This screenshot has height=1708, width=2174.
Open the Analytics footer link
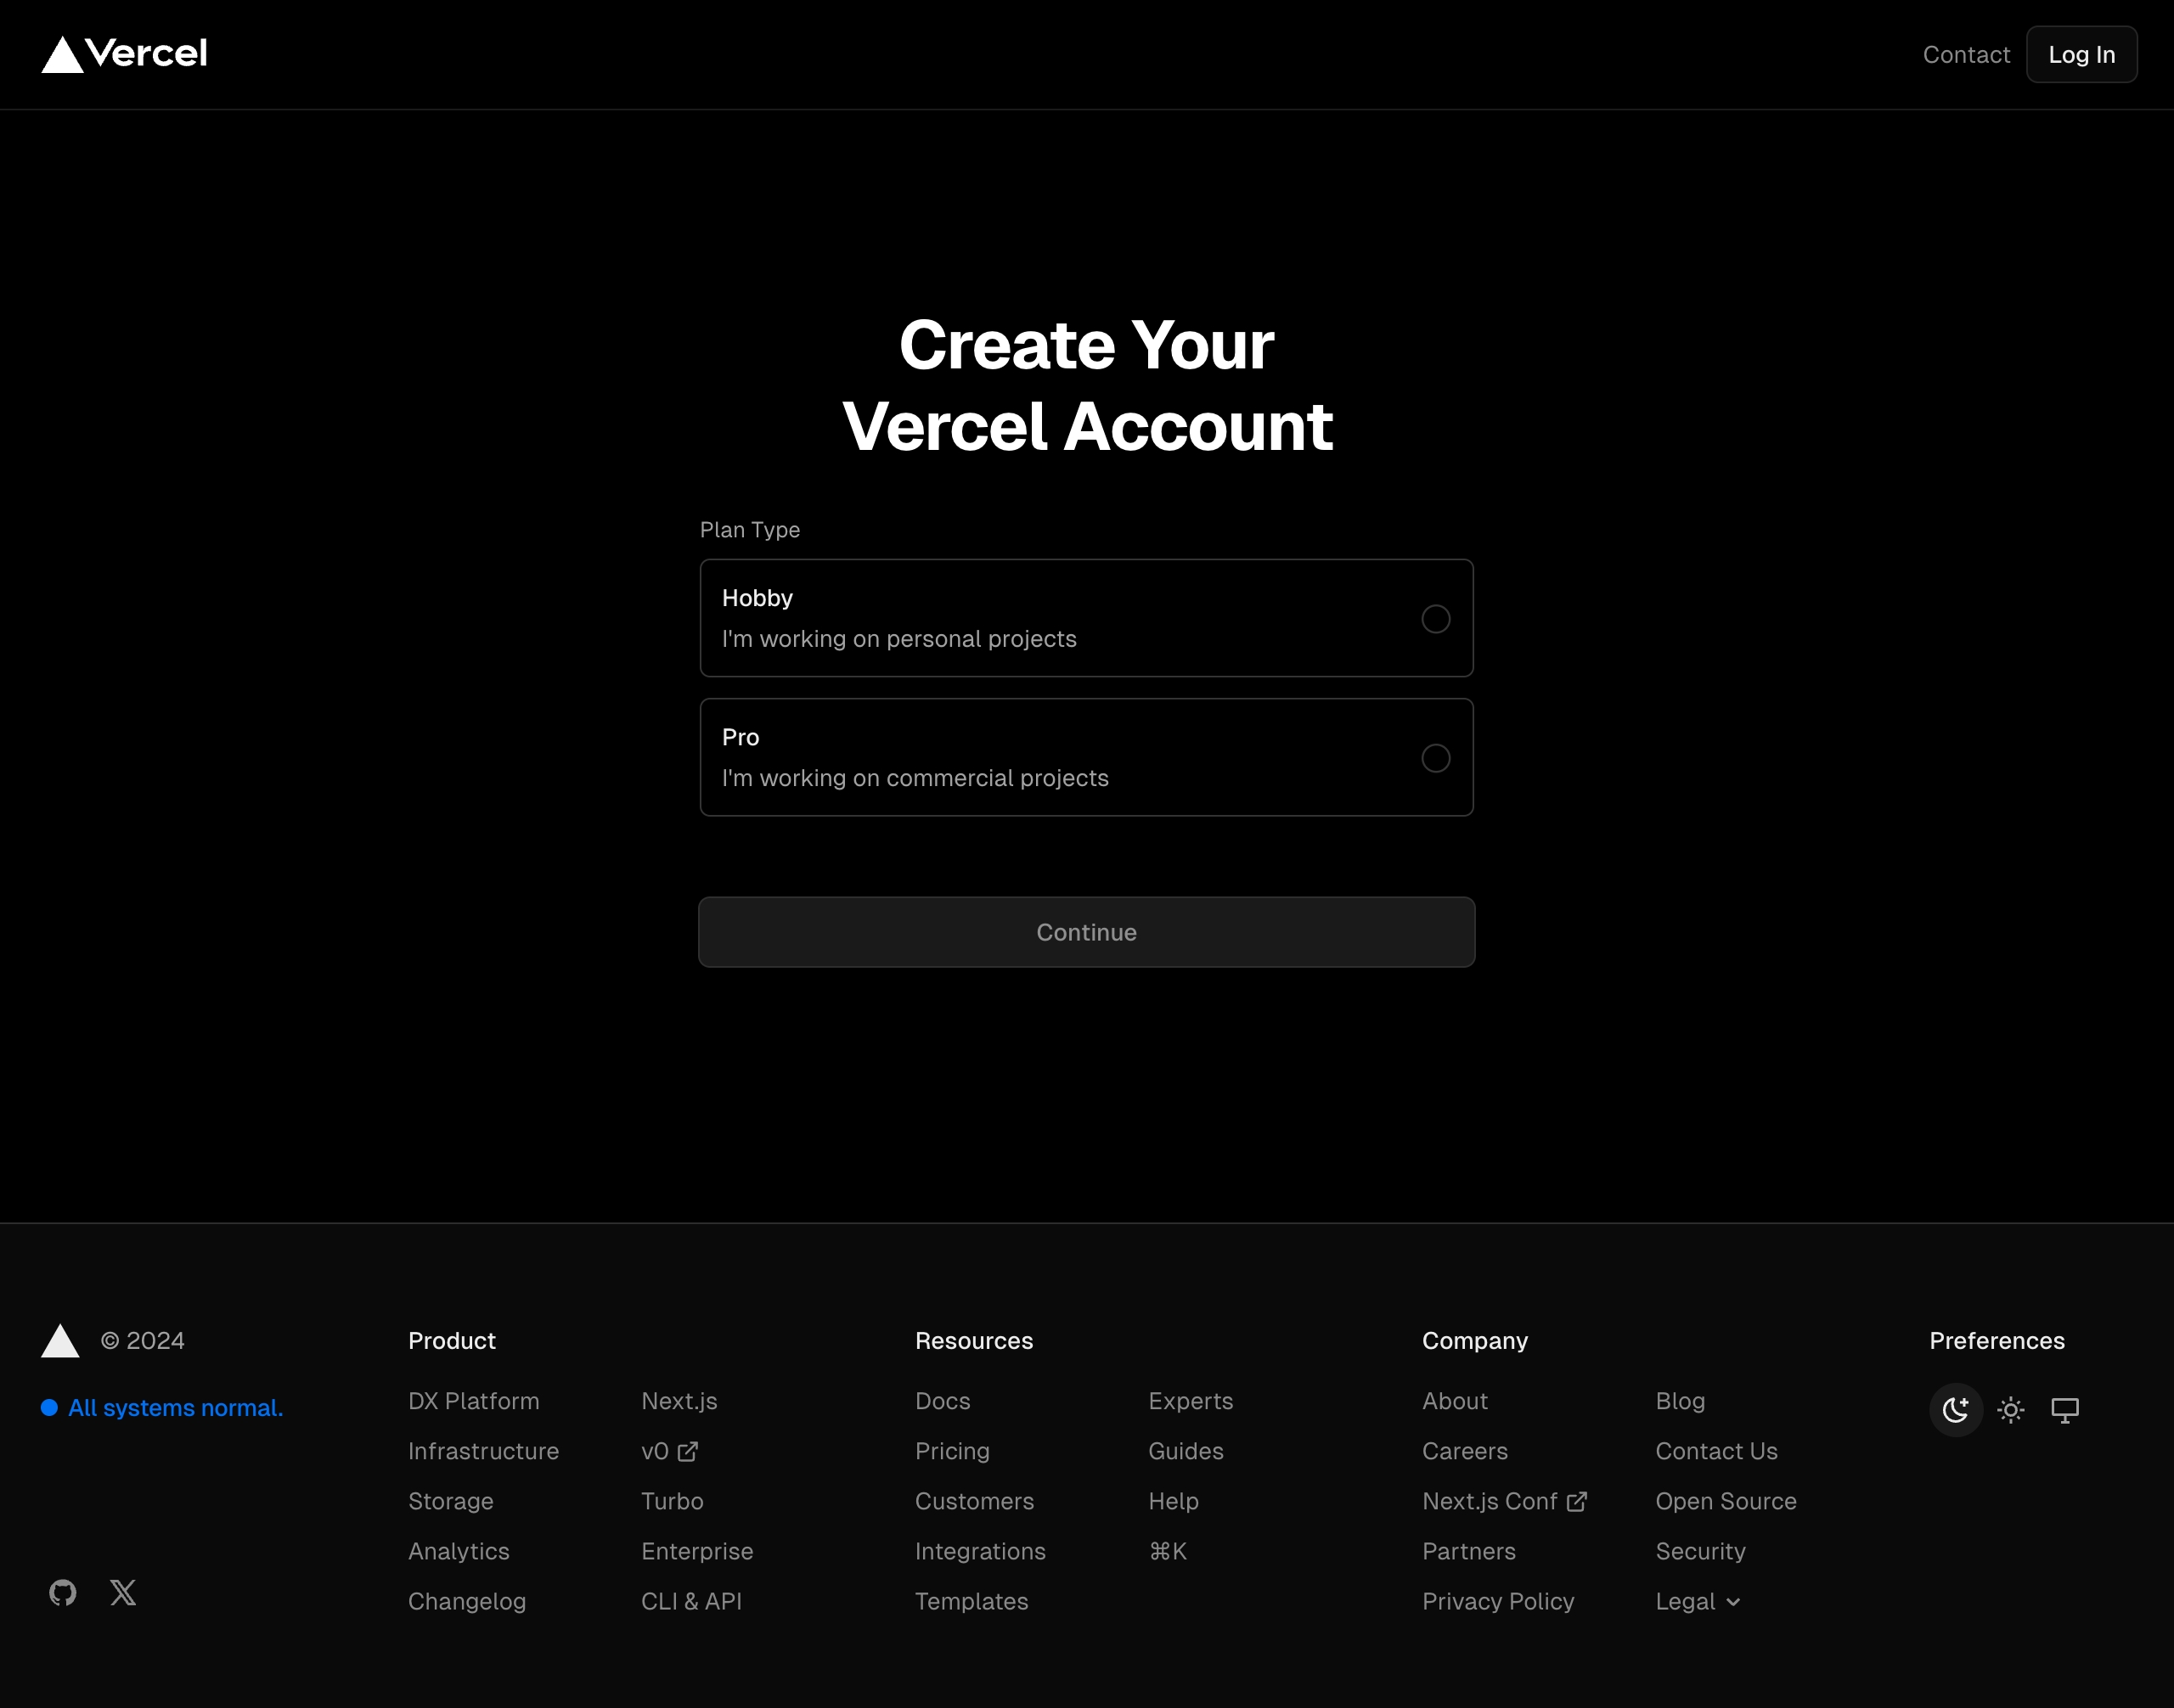(459, 1551)
